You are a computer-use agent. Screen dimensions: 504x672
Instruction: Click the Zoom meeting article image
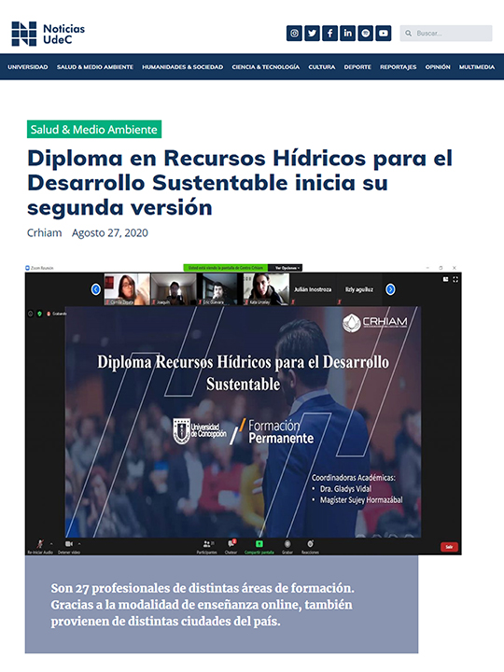coord(244,410)
